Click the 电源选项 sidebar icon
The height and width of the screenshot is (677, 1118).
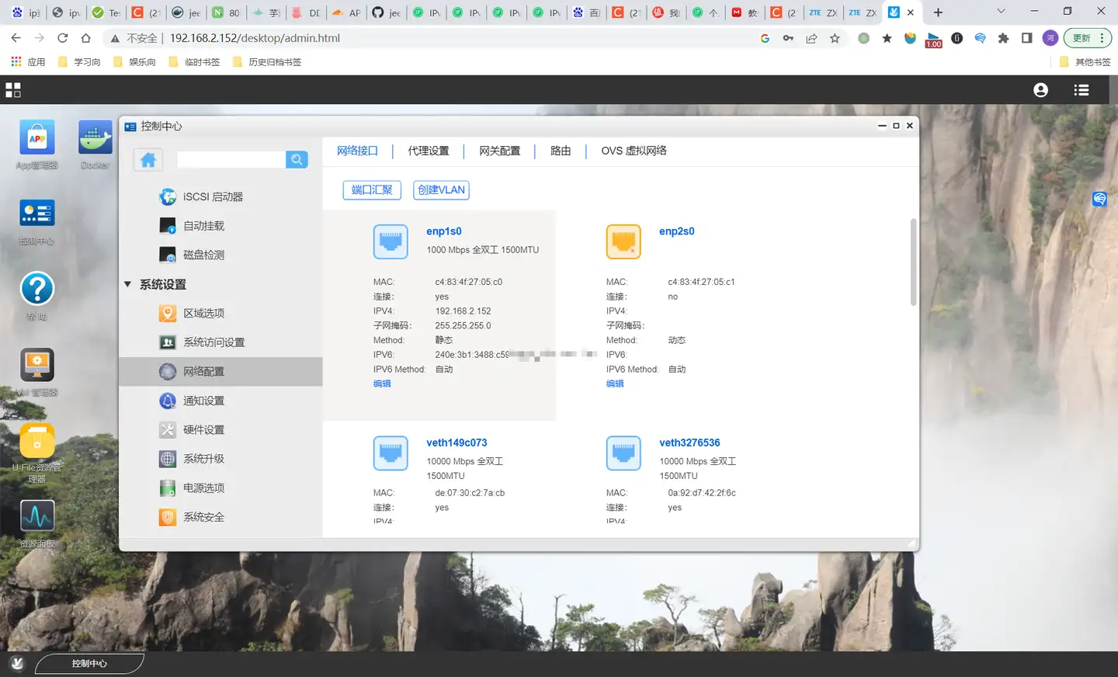click(x=168, y=488)
